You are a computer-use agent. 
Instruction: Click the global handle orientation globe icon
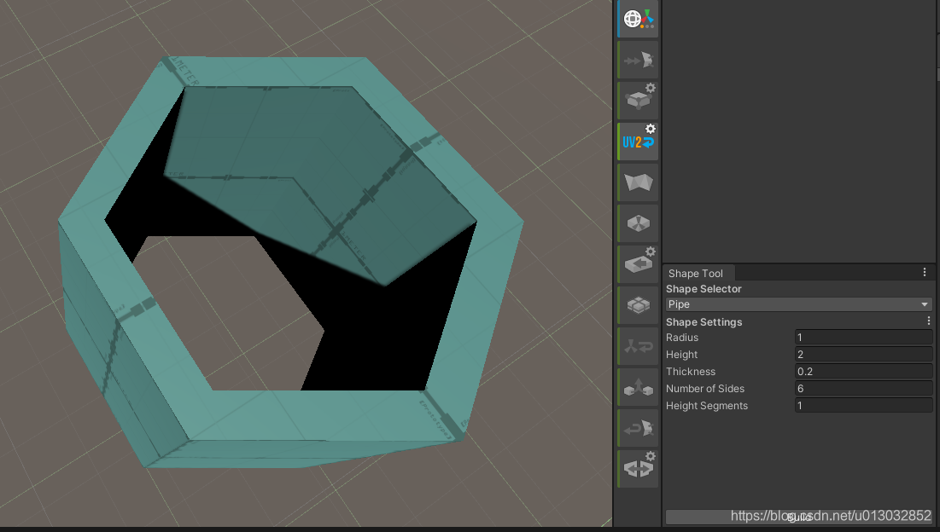[638, 19]
